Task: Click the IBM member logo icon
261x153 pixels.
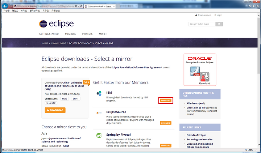Action: click(99, 93)
